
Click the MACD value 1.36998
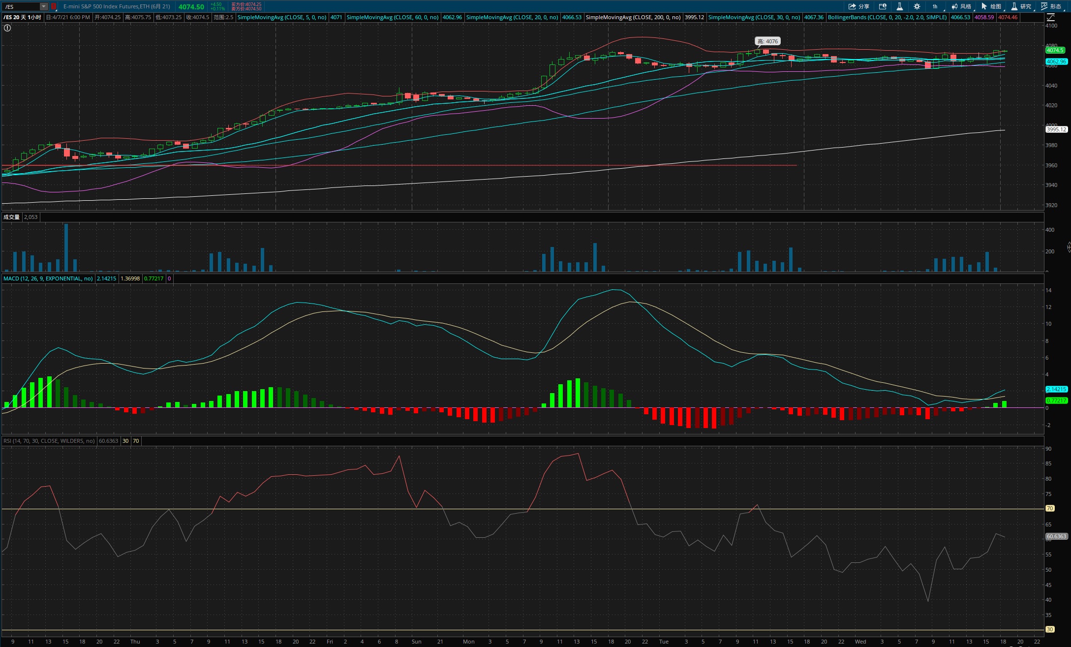click(x=130, y=278)
